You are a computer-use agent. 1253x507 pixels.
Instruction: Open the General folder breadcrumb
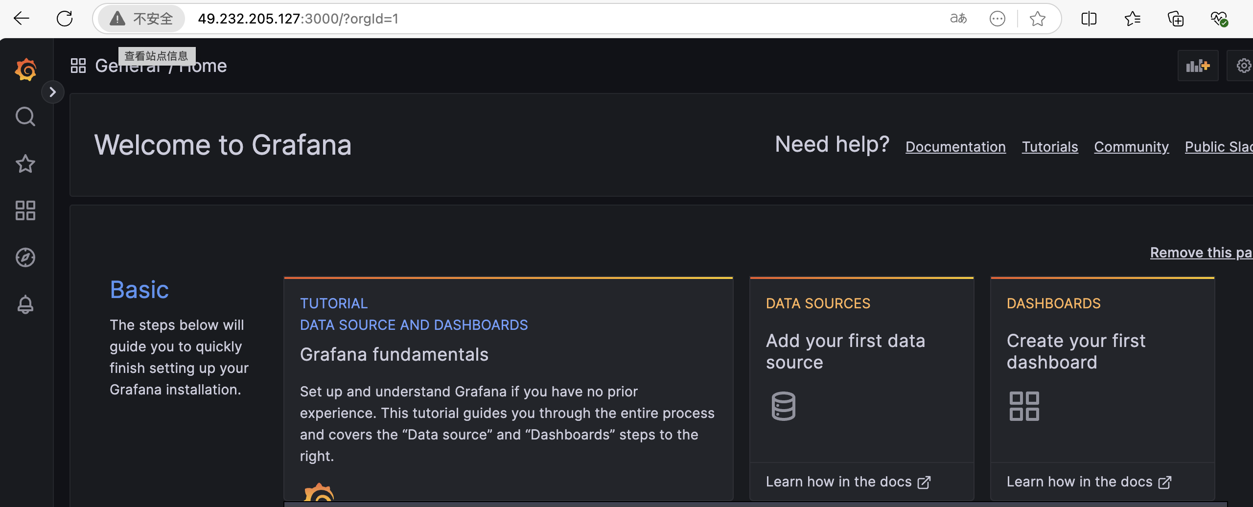point(128,66)
